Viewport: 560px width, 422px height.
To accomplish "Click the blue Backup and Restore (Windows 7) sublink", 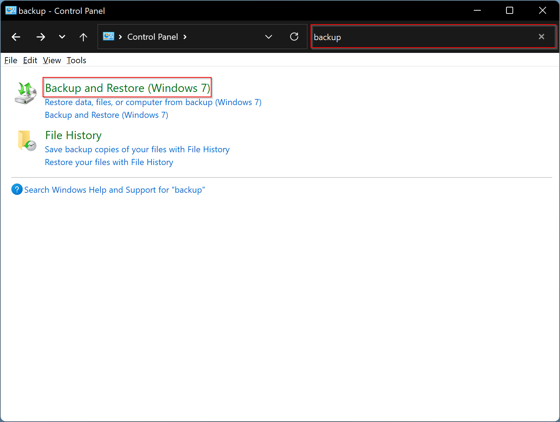I will (x=106, y=115).
